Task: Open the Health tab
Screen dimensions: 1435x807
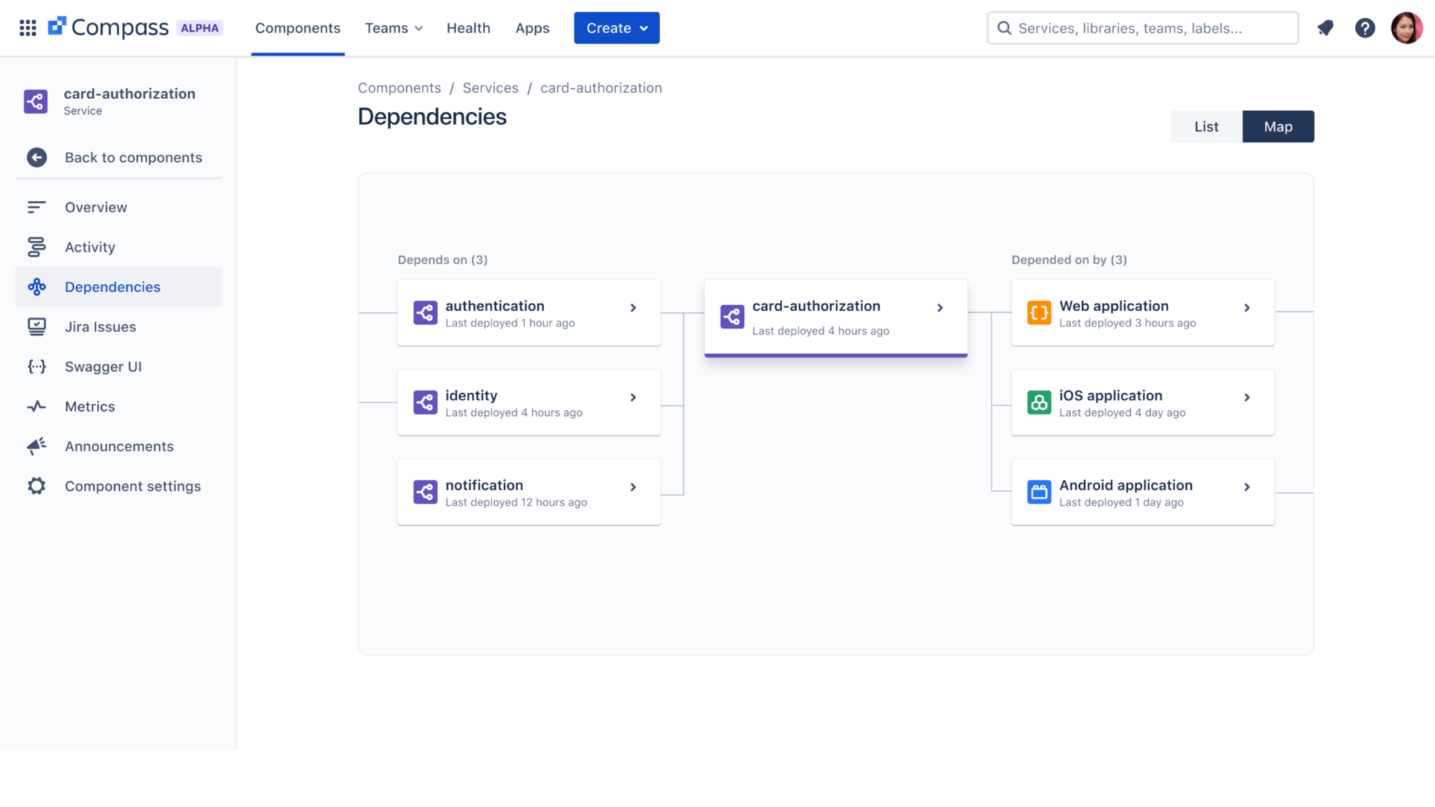Action: point(468,28)
